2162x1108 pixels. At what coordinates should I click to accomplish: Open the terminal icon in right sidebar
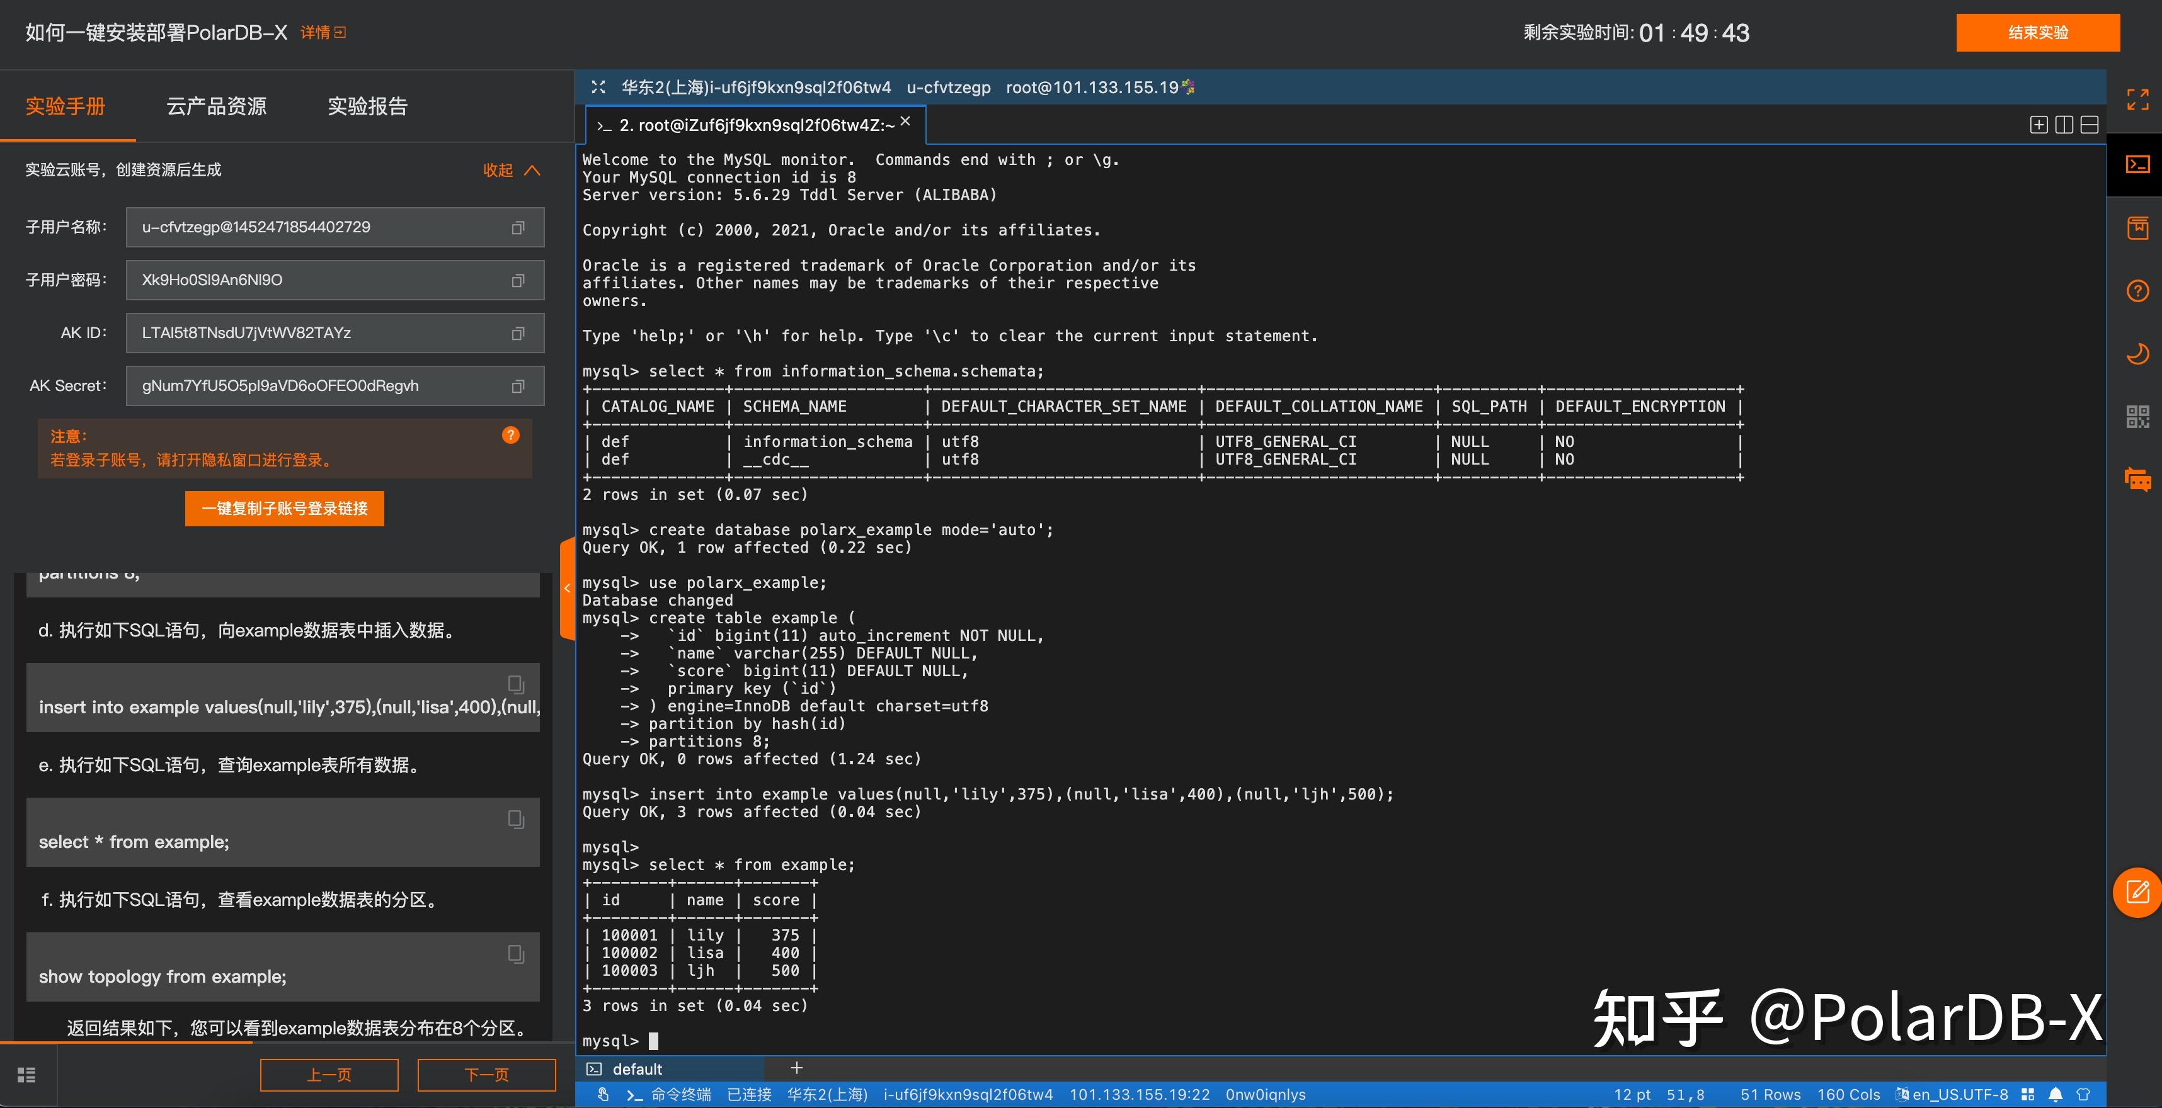[x=2137, y=164]
